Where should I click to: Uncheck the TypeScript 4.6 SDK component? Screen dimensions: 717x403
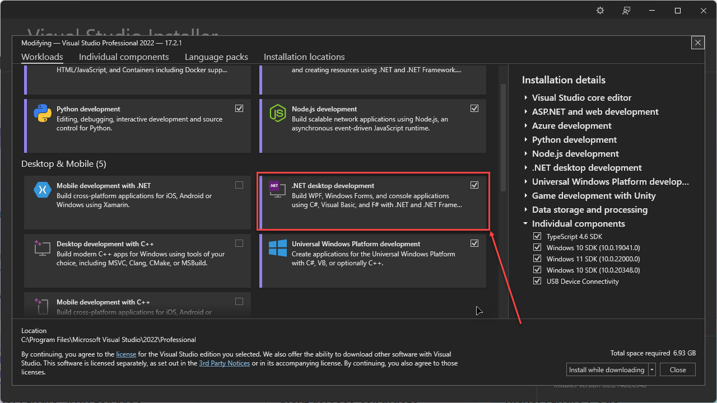click(x=538, y=237)
